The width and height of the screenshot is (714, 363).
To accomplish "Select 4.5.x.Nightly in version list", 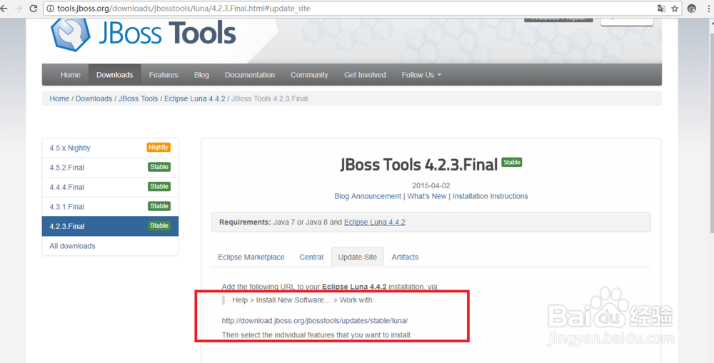I will point(110,148).
